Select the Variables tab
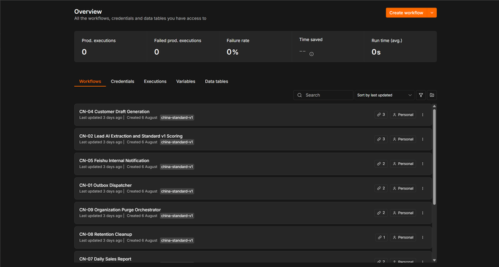Viewport: 499px width, 267px height. pyautogui.click(x=186, y=82)
